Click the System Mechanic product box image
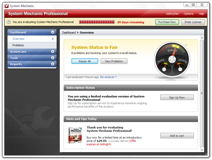The height and width of the screenshot is (160, 212). click(75, 135)
